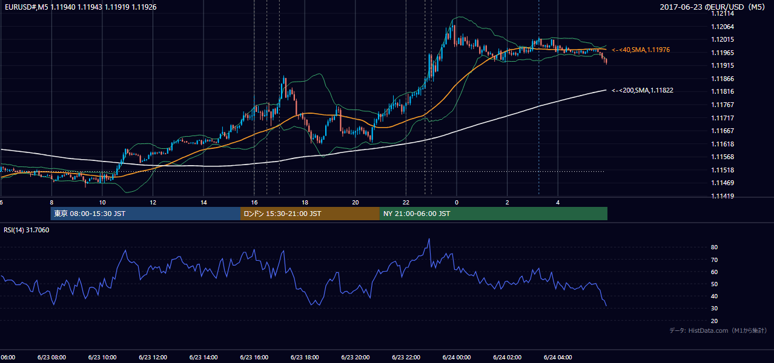Screen dimensions: 774x363
Task: Click RSI scale value 50
Action: (715, 284)
